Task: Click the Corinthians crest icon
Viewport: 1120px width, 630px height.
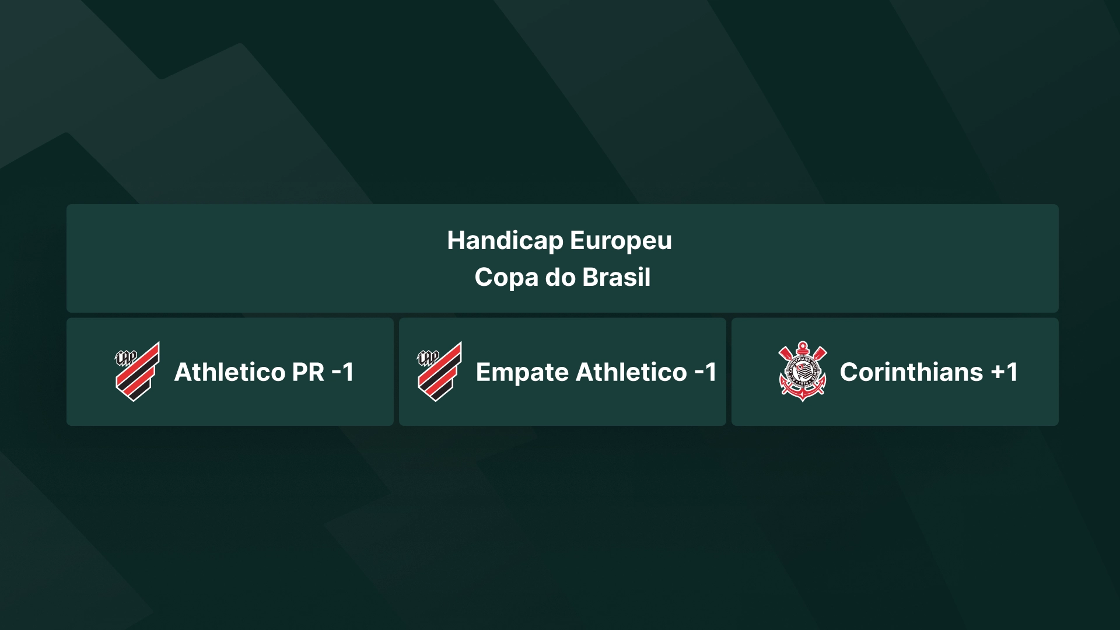Action: pyautogui.click(x=803, y=372)
